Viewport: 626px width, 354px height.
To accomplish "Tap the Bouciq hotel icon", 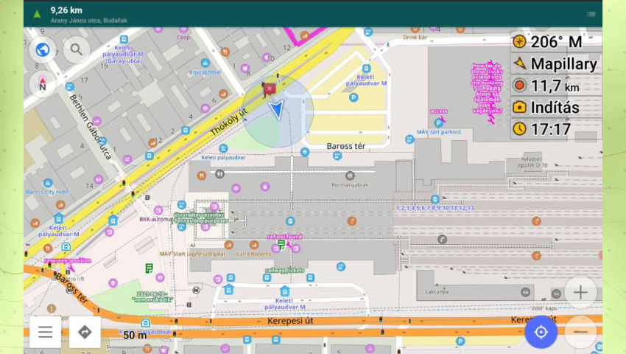I will [x=205, y=63].
